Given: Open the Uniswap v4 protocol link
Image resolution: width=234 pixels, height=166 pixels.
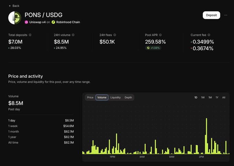Looking at the screenshot, I should coord(37,22).
